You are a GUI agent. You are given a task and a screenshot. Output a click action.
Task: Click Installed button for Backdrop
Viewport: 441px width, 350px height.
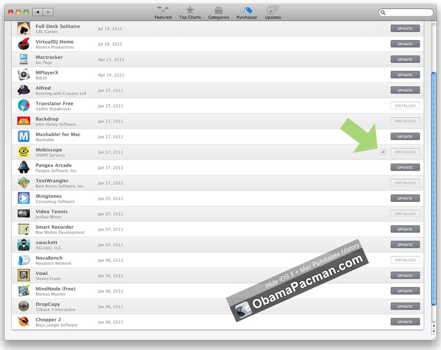tap(405, 121)
